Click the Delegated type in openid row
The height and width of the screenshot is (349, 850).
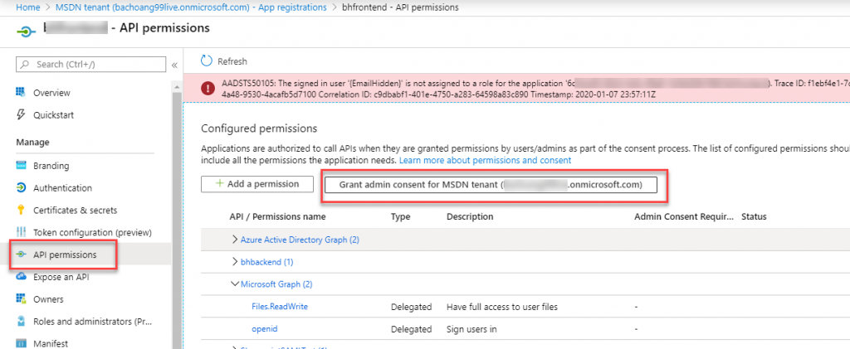[412, 329]
